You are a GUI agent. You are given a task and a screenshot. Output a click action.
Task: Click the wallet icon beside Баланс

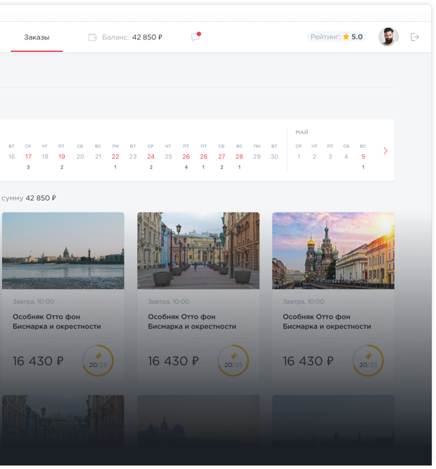(92, 37)
